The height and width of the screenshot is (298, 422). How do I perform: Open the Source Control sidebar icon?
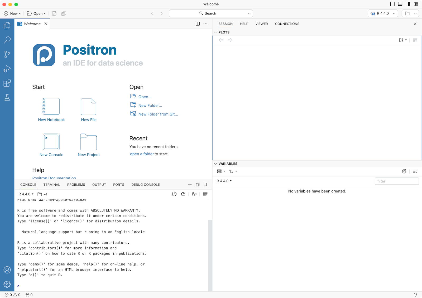click(7, 54)
